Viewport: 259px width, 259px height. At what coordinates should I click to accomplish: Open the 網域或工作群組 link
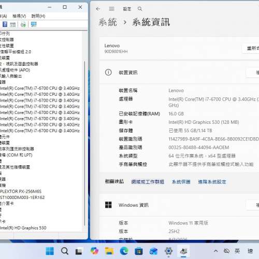click(x=148, y=182)
